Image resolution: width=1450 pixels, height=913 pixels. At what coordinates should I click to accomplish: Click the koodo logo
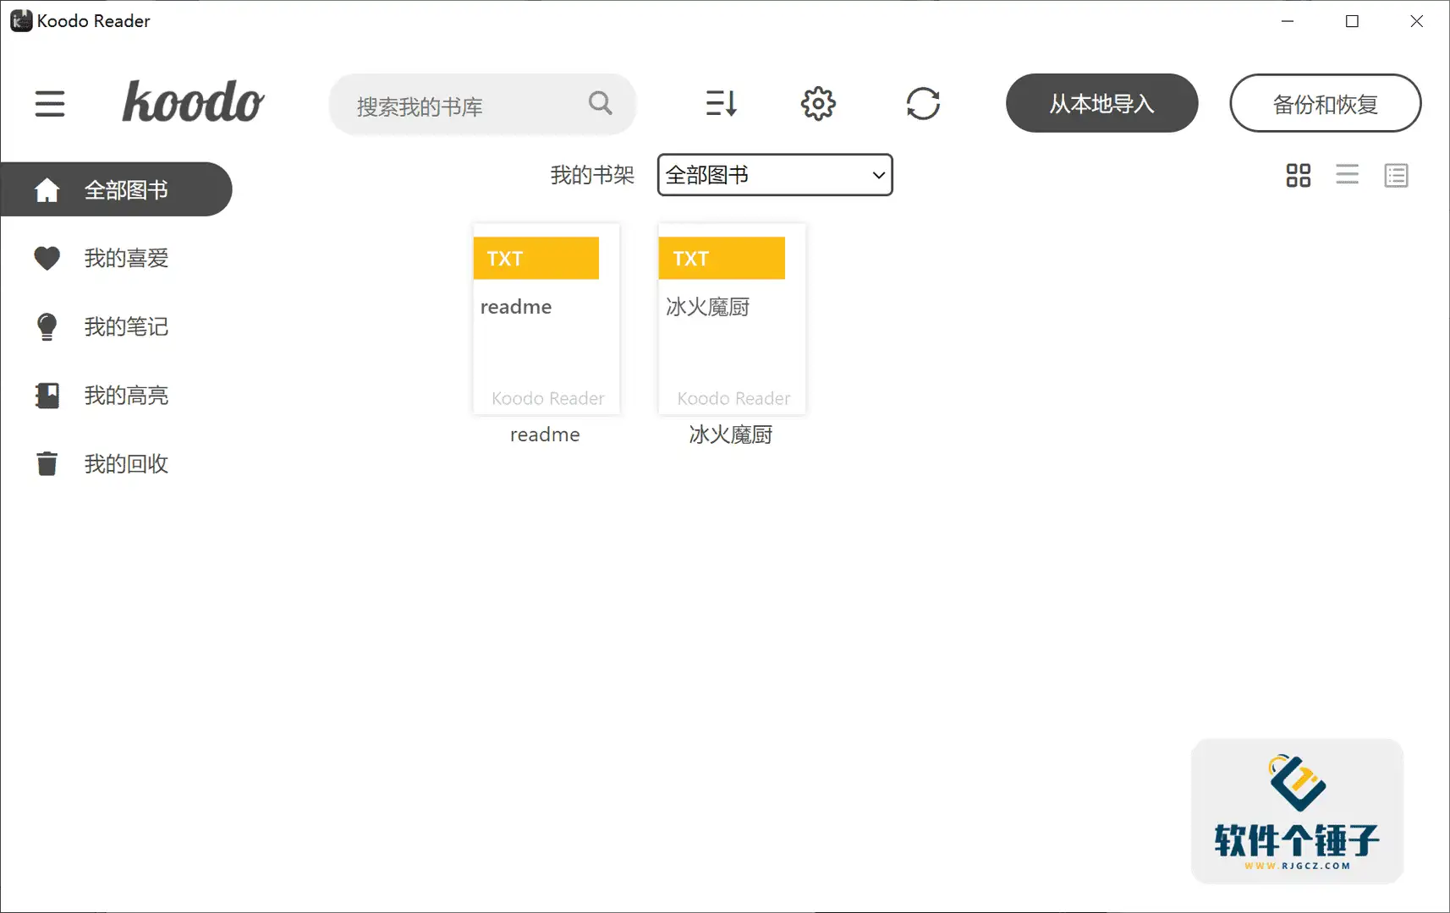pyautogui.click(x=193, y=102)
